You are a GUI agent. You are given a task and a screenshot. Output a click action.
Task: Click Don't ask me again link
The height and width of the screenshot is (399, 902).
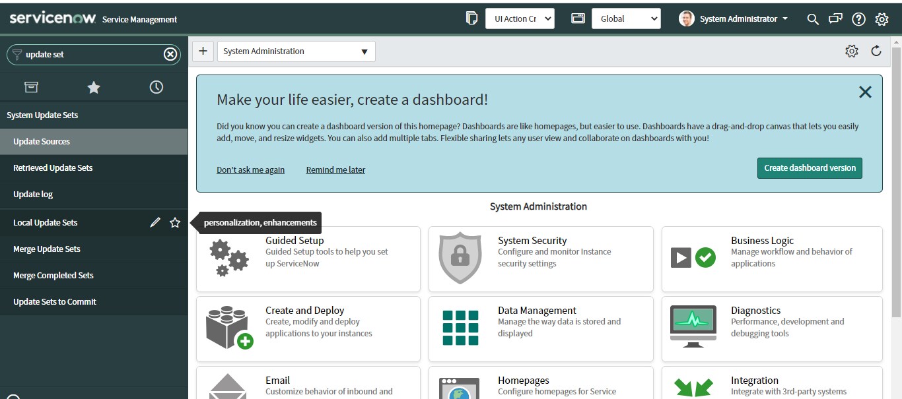[x=251, y=170]
